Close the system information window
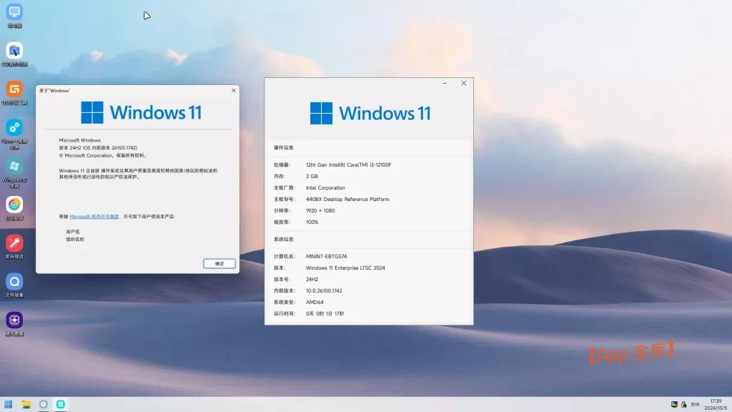732x412 pixels. coord(463,84)
